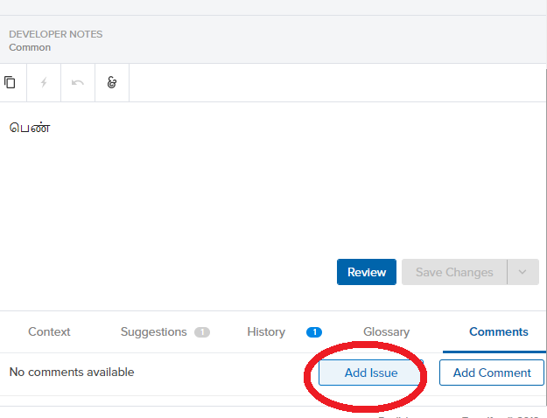This screenshot has width=547, height=418.
Task: Click the copy source text icon
Action: [11, 83]
